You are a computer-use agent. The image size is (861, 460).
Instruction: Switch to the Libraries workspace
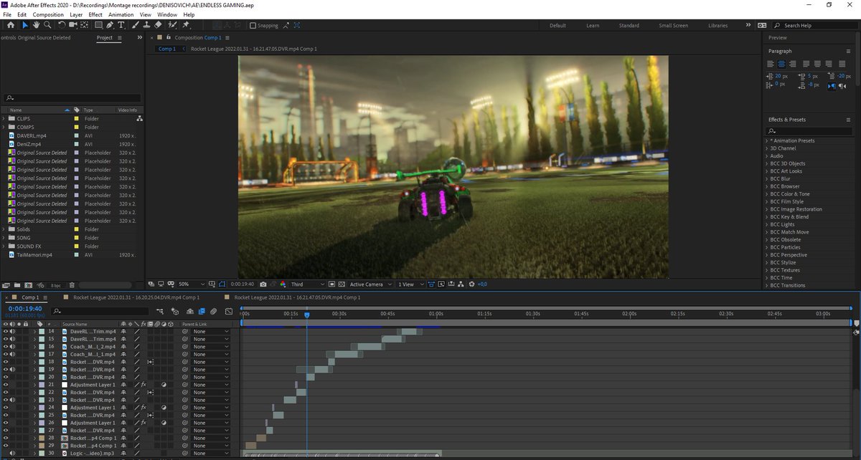717,26
